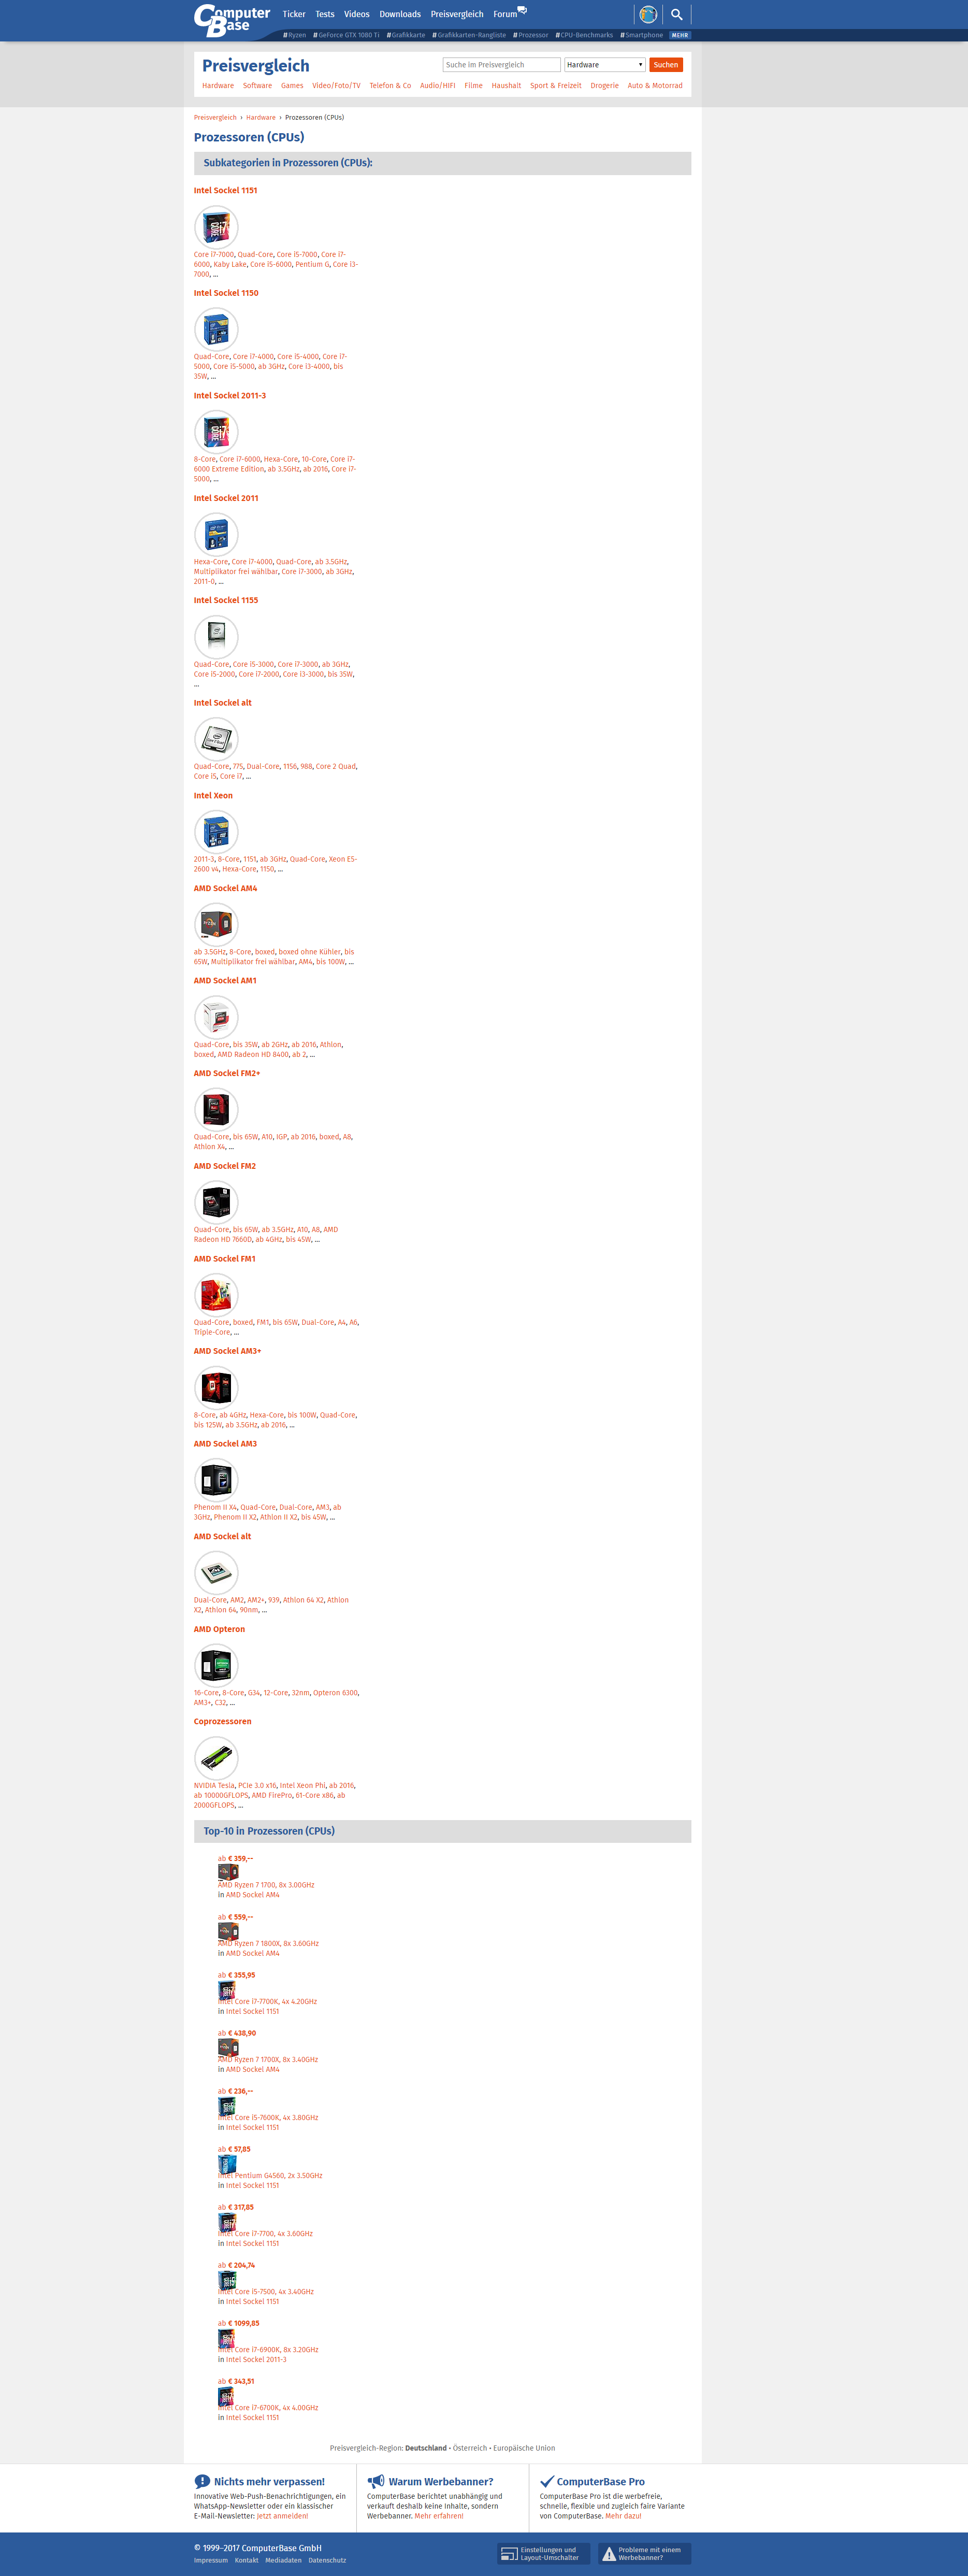Expand the Hardware category dropdown
The image size is (968, 2576).
pyautogui.click(x=605, y=65)
